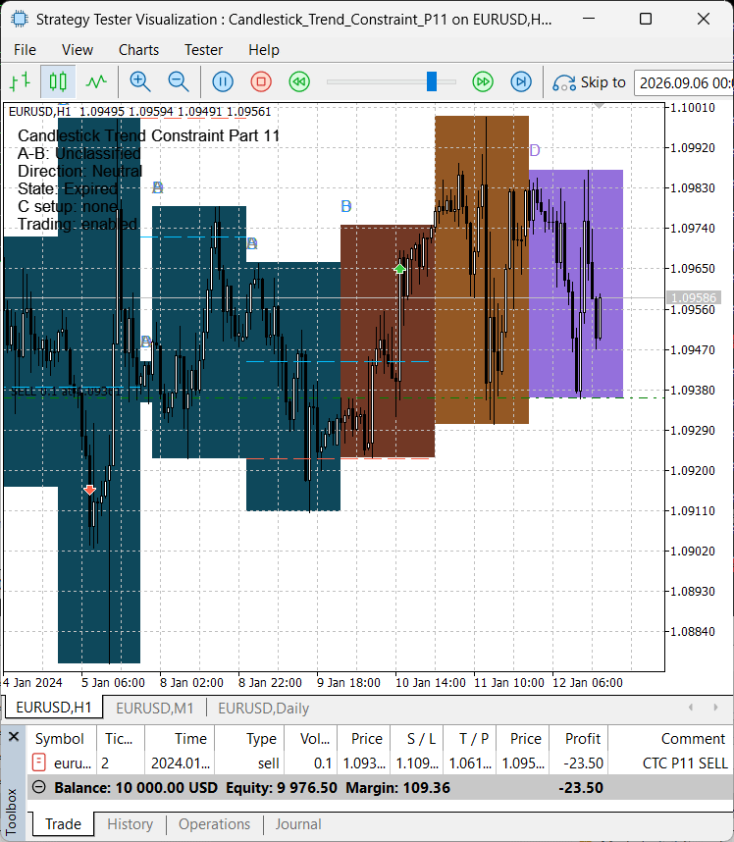
Task: Click the red sell arrow marker on chart
Action: pyautogui.click(x=89, y=490)
